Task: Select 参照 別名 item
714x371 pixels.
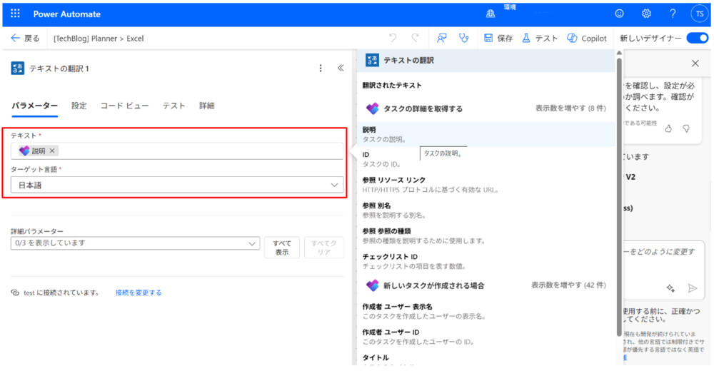Action: pos(486,210)
